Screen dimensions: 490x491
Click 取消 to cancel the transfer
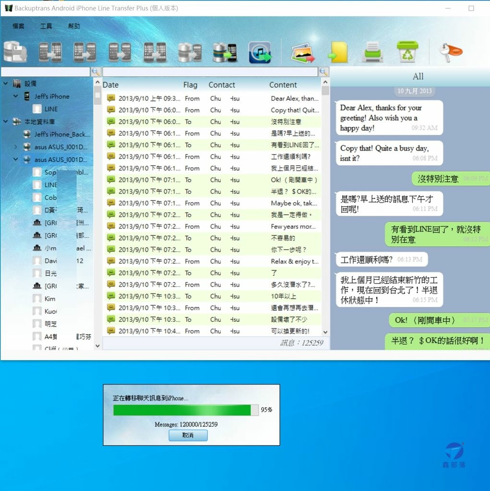(188, 435)
